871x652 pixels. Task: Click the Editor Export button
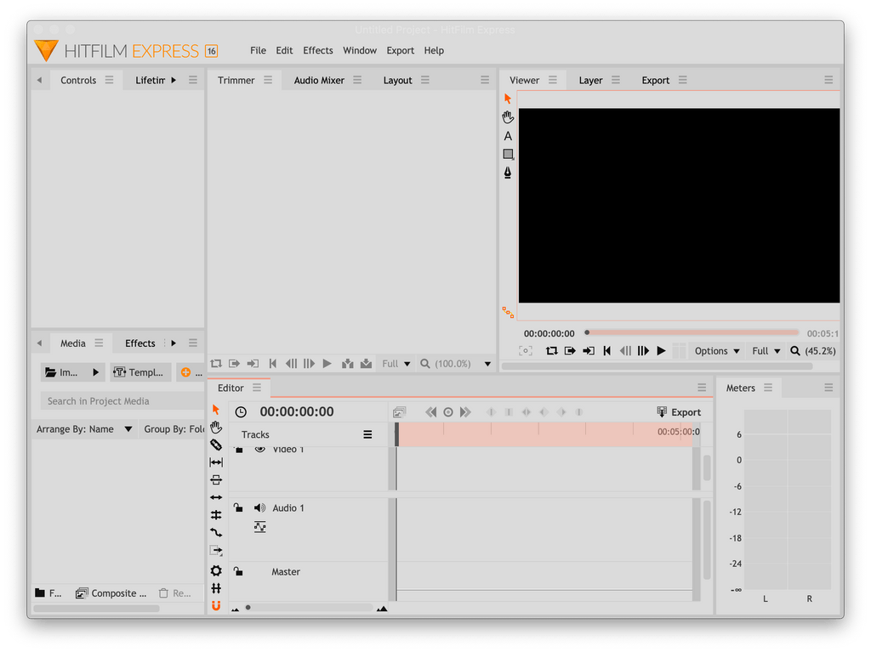tap(679, 412)
